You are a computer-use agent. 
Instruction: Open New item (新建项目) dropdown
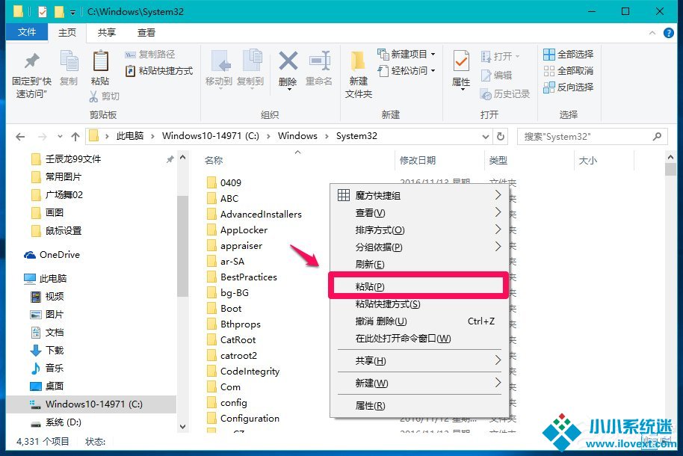(x=407, y=55)
